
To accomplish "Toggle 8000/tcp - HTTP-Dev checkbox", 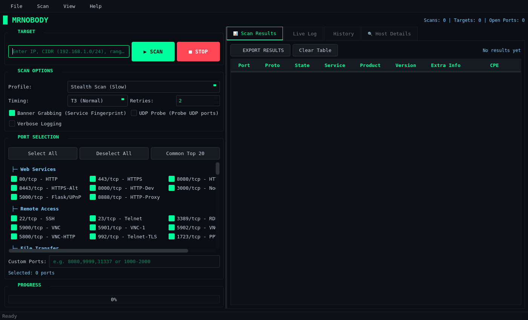I will 93,188.
